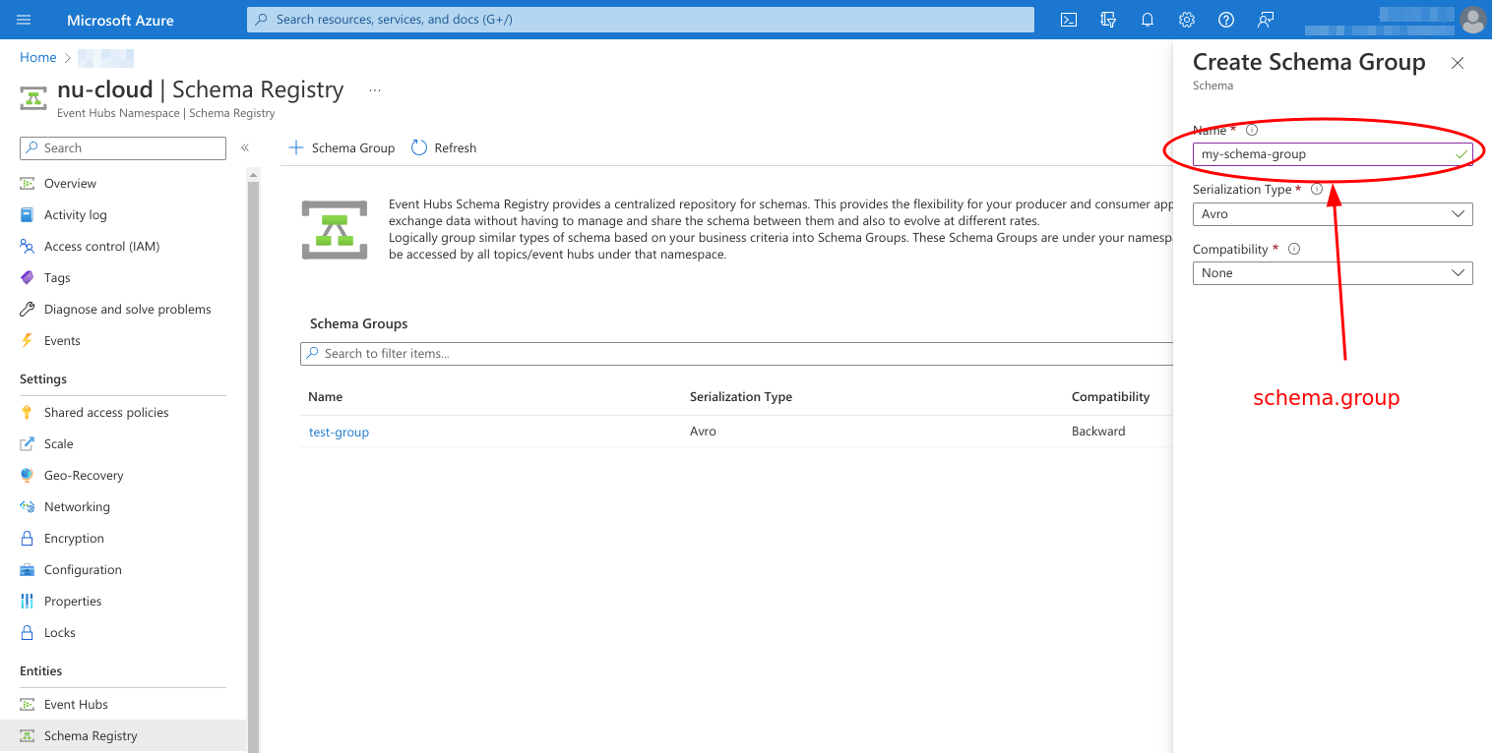Refresh the schema groups list

444,147
